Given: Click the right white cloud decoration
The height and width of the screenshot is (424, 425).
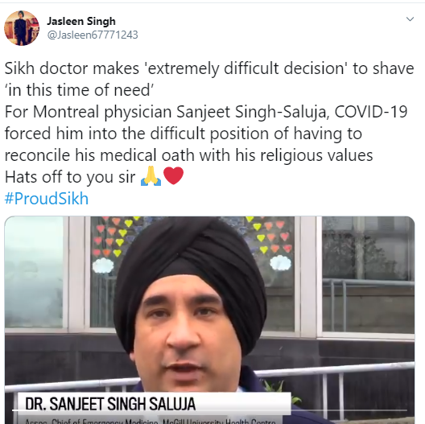Looking at the screenshot, I should click(281, 263).
